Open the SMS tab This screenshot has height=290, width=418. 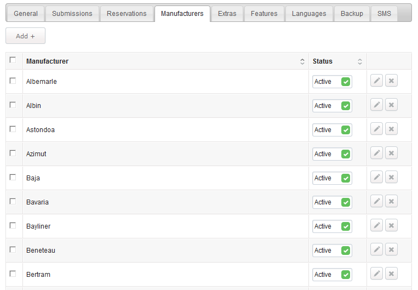pos(384,14)
